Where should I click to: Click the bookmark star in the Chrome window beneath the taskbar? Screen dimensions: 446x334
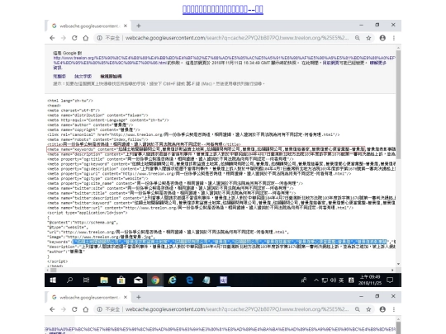click(368, 309)
